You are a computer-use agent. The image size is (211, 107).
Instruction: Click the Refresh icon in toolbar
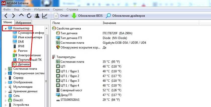29,16
